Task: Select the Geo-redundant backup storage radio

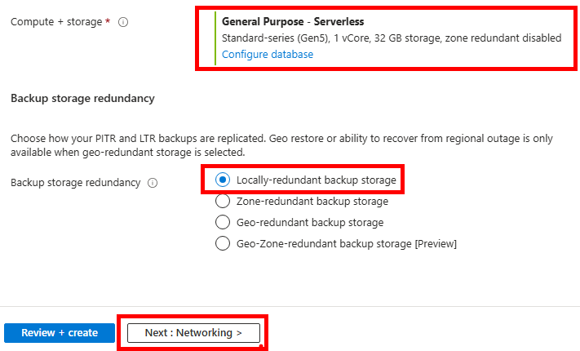Action: point(223,222)
